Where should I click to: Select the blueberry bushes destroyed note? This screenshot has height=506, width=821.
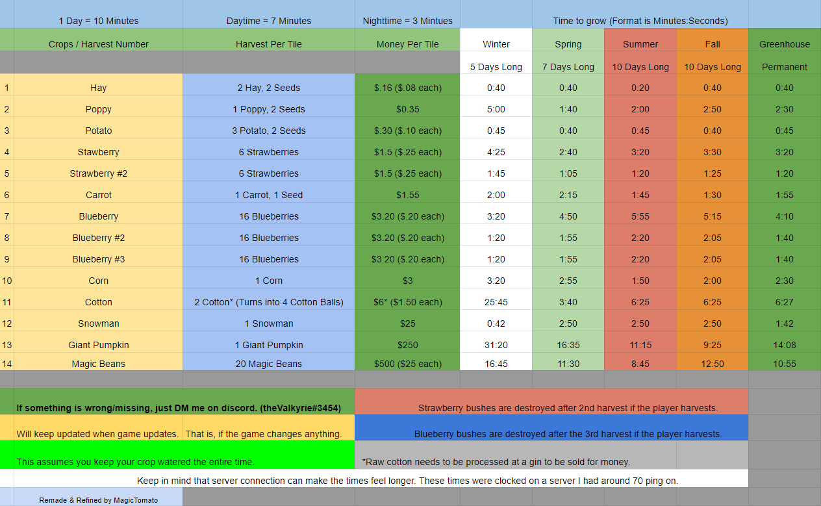(x=567, y=434)
